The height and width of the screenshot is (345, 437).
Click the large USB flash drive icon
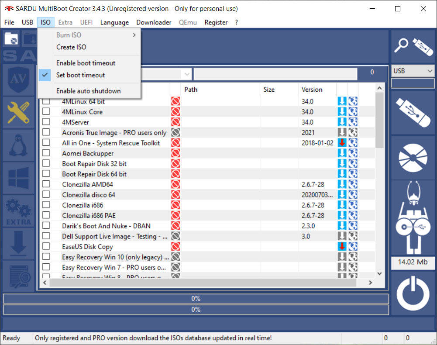point(413,113)
